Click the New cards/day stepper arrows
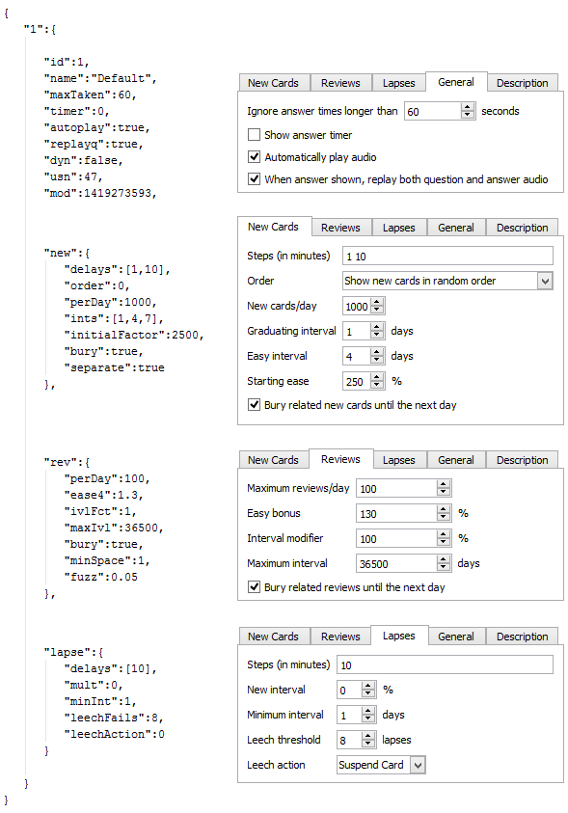The width and height of the screenshot is (568, 813). [x=377, y=306]
